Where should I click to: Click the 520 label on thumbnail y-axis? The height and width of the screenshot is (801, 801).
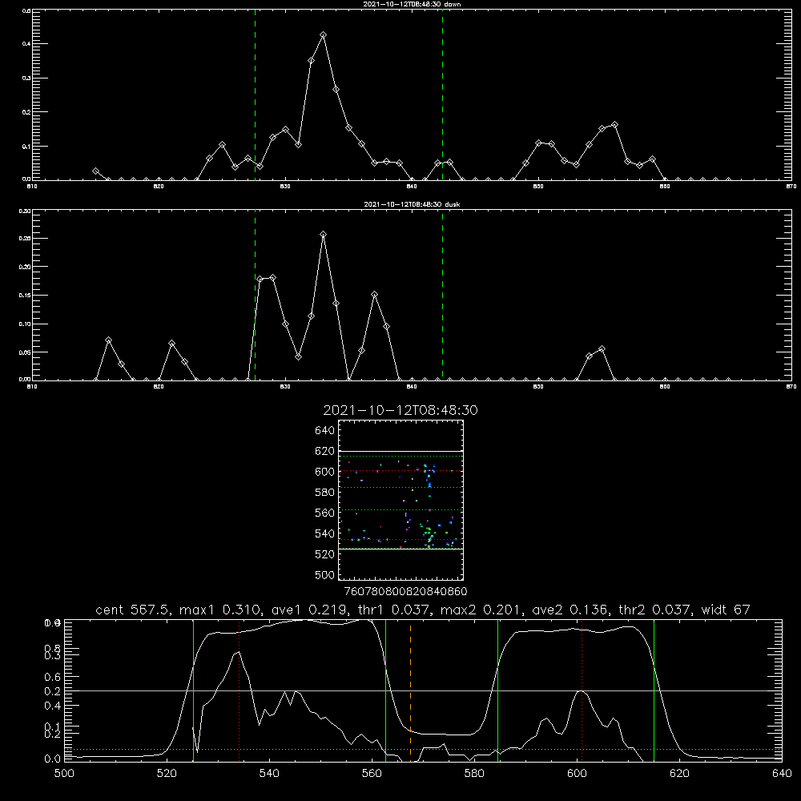[x=325, y=554]
